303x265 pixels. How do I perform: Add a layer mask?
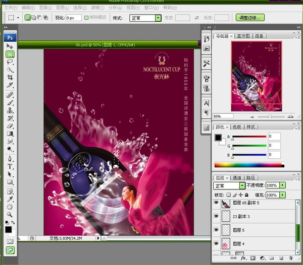click(252, 258)
